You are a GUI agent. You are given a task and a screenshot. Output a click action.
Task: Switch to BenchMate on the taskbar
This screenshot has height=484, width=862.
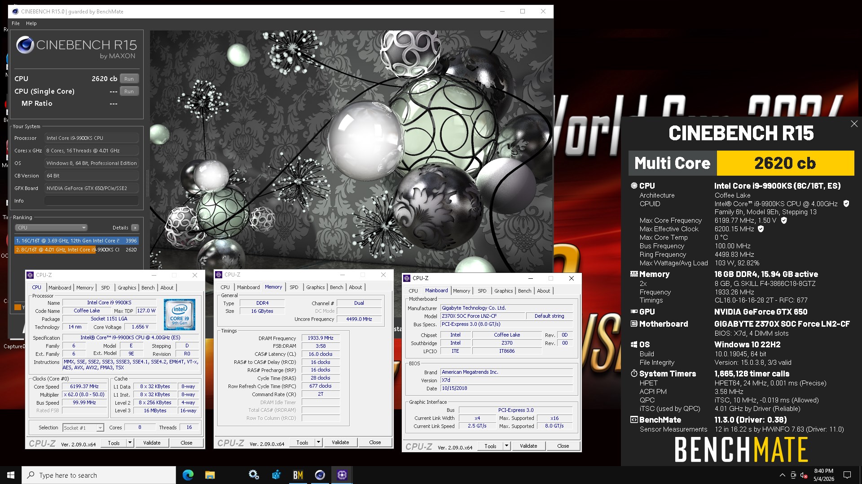coord(298,475)
